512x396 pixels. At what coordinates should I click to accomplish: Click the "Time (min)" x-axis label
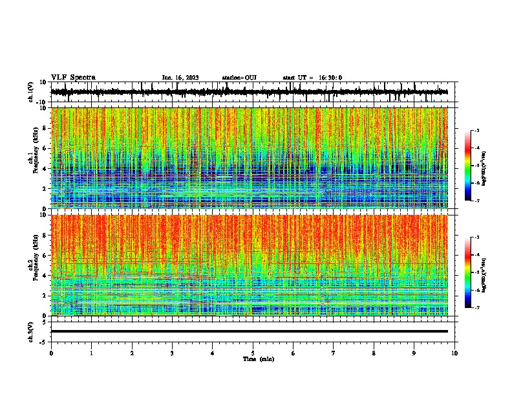point(259,359)
